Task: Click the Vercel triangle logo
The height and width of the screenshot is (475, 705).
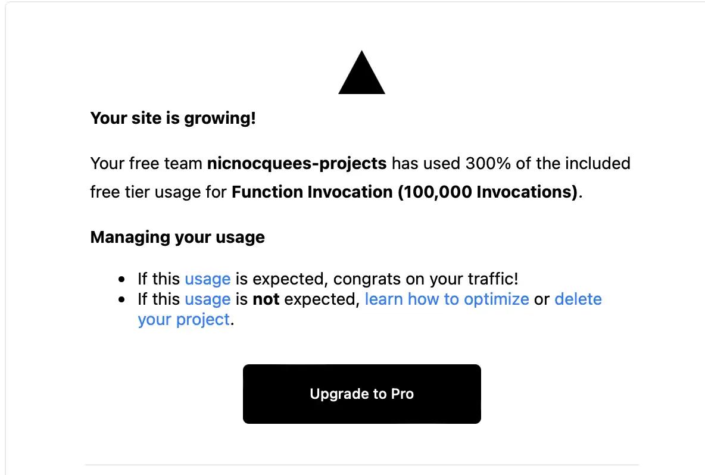Action: click(361, 73)
